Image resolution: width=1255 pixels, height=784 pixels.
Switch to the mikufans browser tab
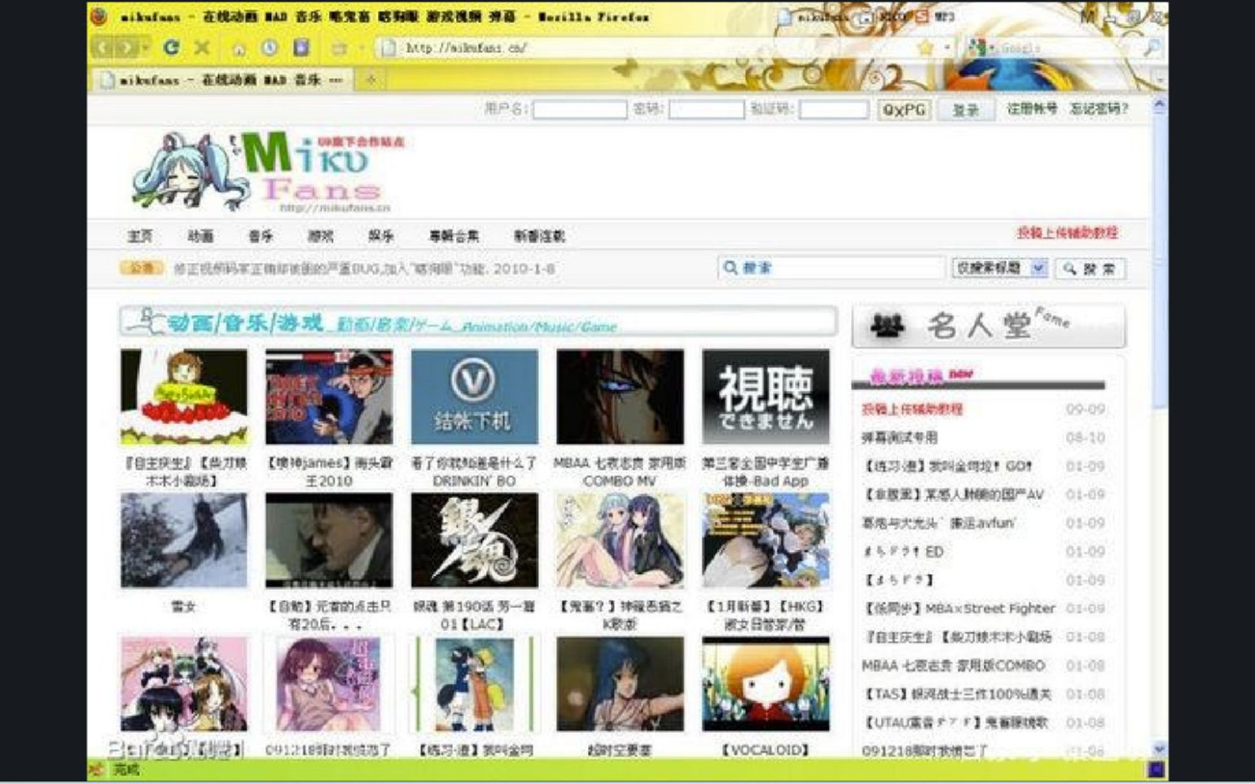222,80
